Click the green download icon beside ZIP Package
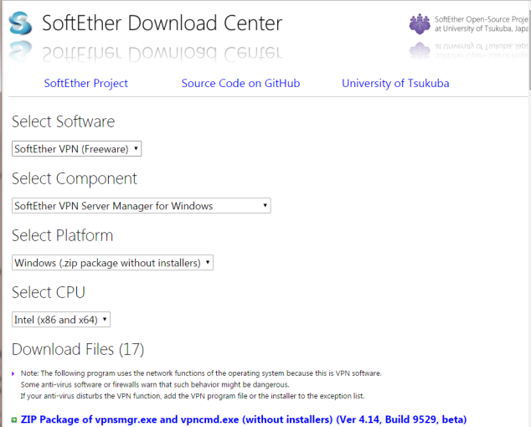The height and width of the screenshot is (427, 531). (14, 420)
